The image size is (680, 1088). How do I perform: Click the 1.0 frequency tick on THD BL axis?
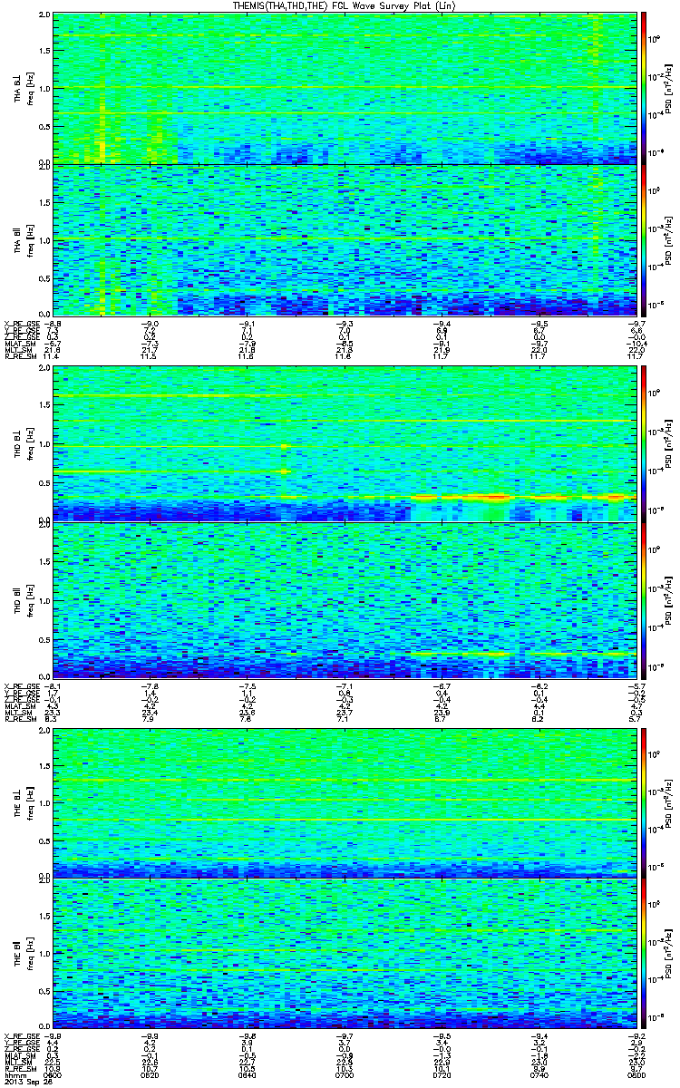coord(45,444)
